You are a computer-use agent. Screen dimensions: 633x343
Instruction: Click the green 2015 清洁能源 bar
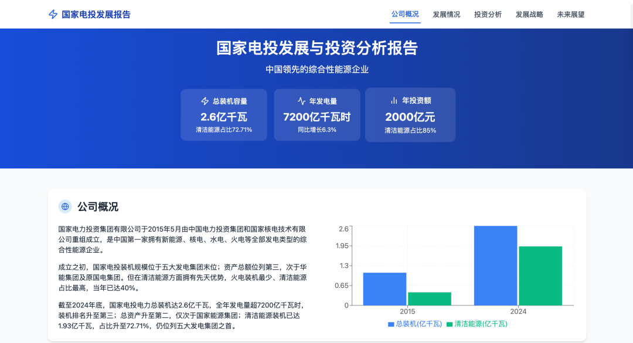[430, 299]
